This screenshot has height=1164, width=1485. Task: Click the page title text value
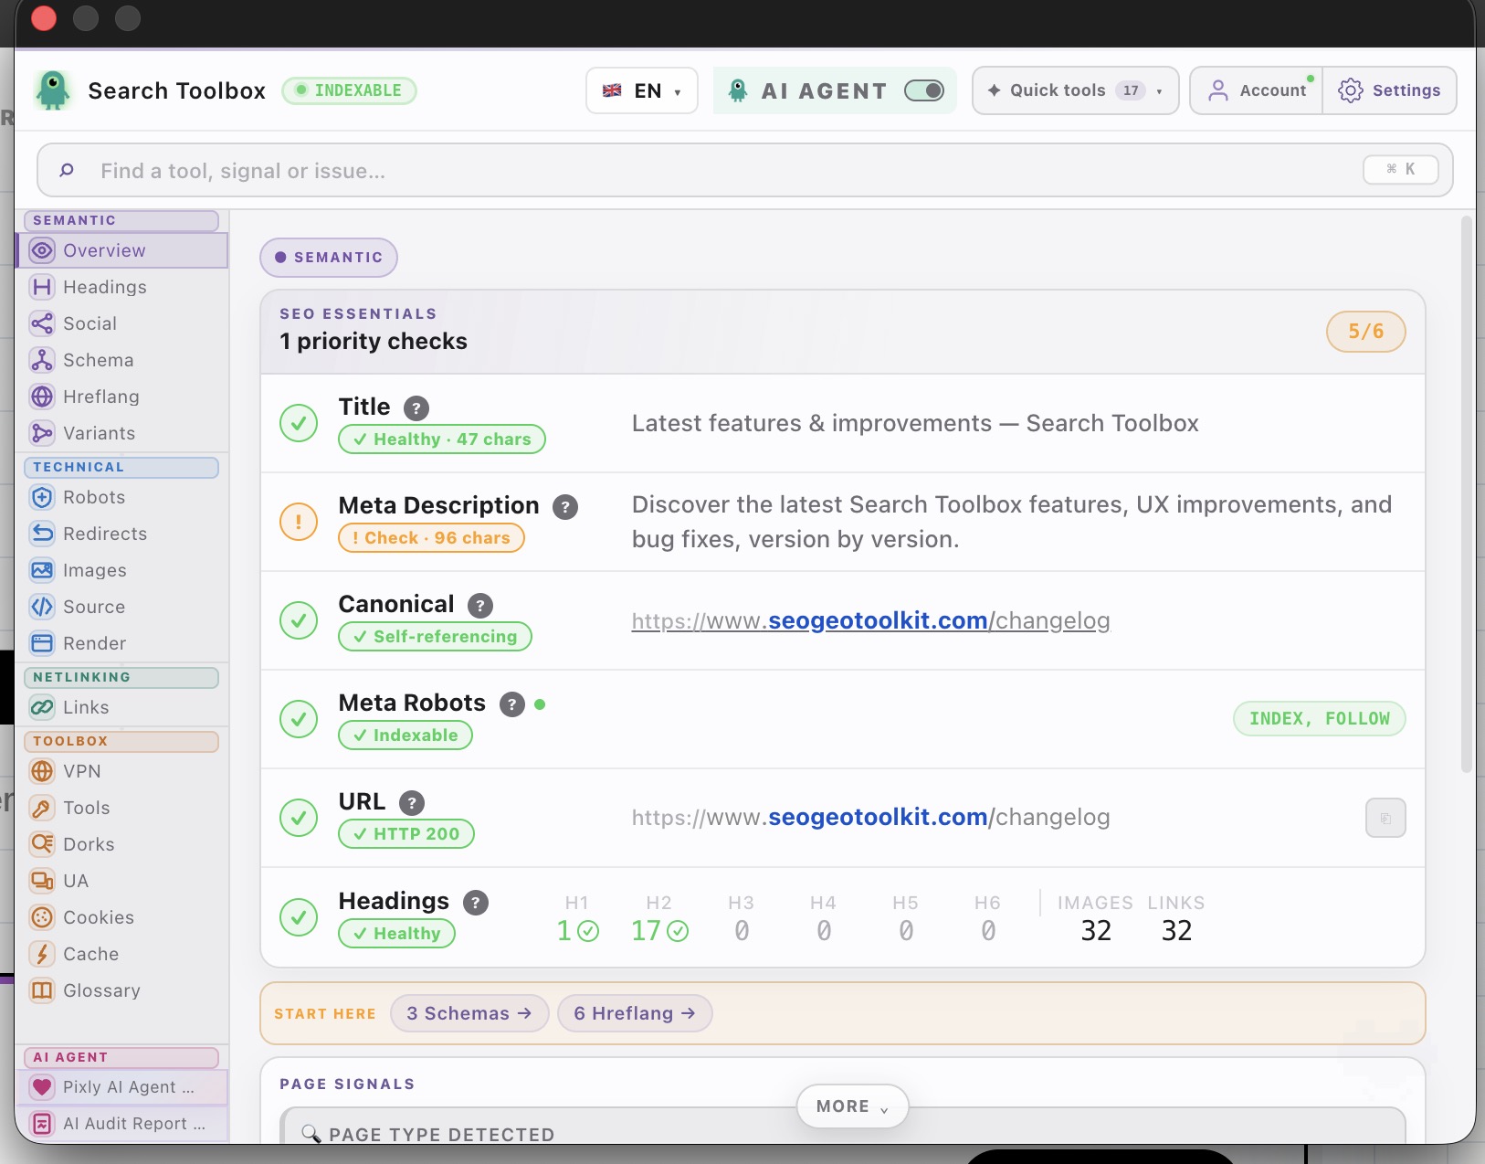(915, 423)
